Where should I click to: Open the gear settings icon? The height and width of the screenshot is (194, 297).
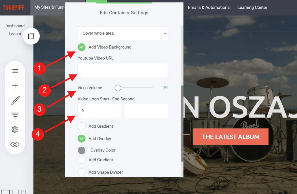[15, 130]
